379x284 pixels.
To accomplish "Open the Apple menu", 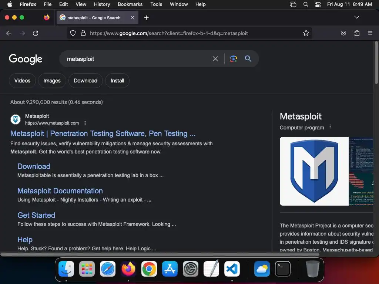I will click(10, 4).
